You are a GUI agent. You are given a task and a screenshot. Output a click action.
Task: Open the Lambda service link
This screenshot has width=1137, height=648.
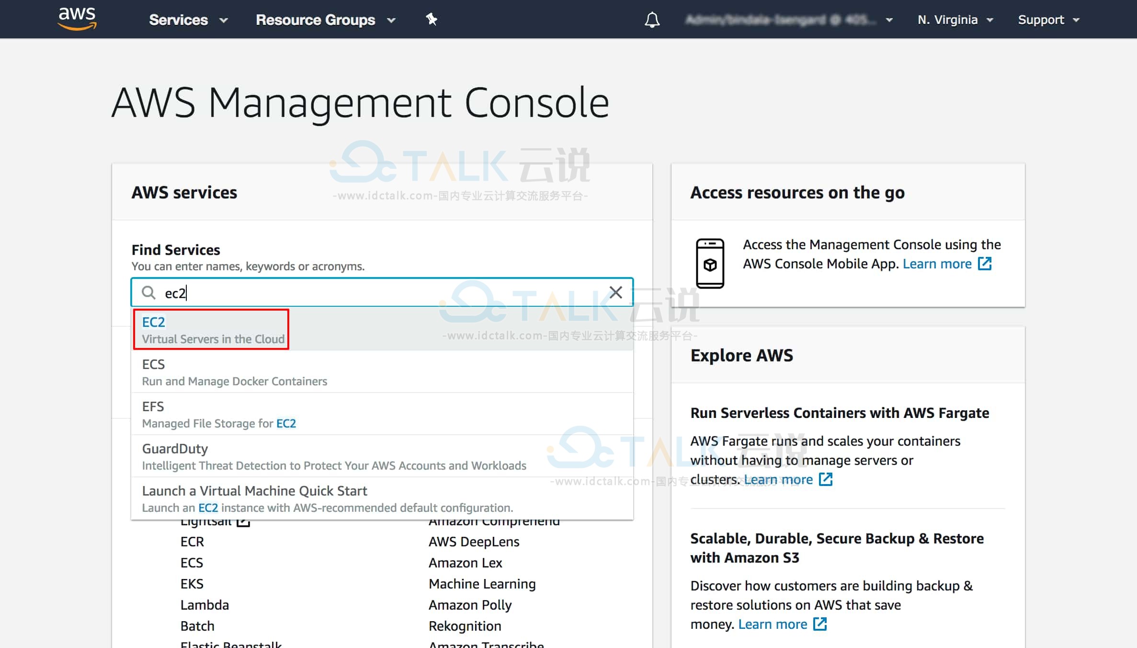(x=205, y=605)
